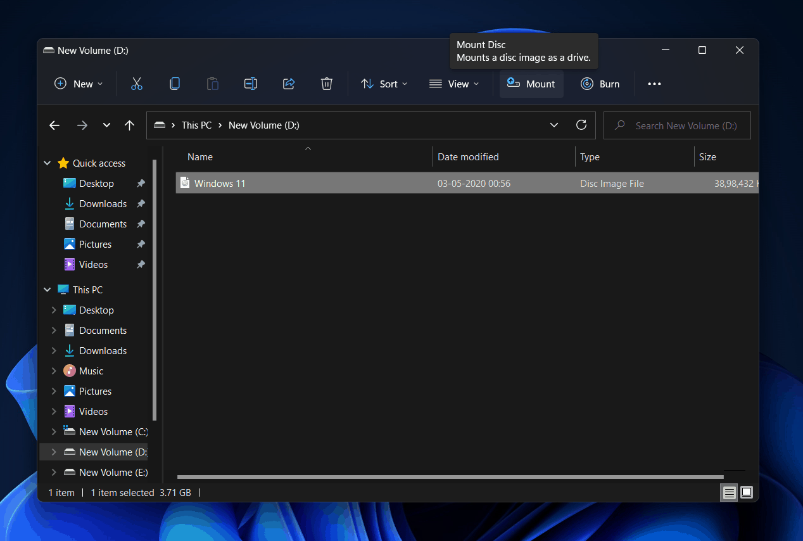Collapse the Quick access section
The image size is (803, 541).
pyautogui.click(x=47, y=163)
